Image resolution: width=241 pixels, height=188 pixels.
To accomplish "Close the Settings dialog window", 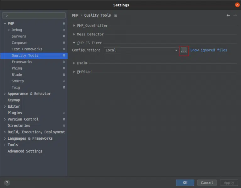I will (237, 5).
